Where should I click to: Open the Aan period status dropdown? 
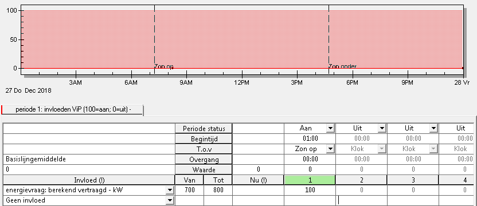(x=330, y=129)
